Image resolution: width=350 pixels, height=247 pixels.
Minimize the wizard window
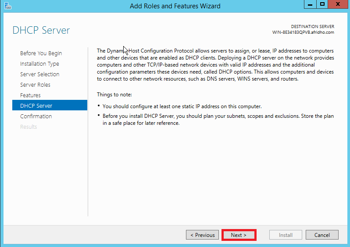(310, 4)
